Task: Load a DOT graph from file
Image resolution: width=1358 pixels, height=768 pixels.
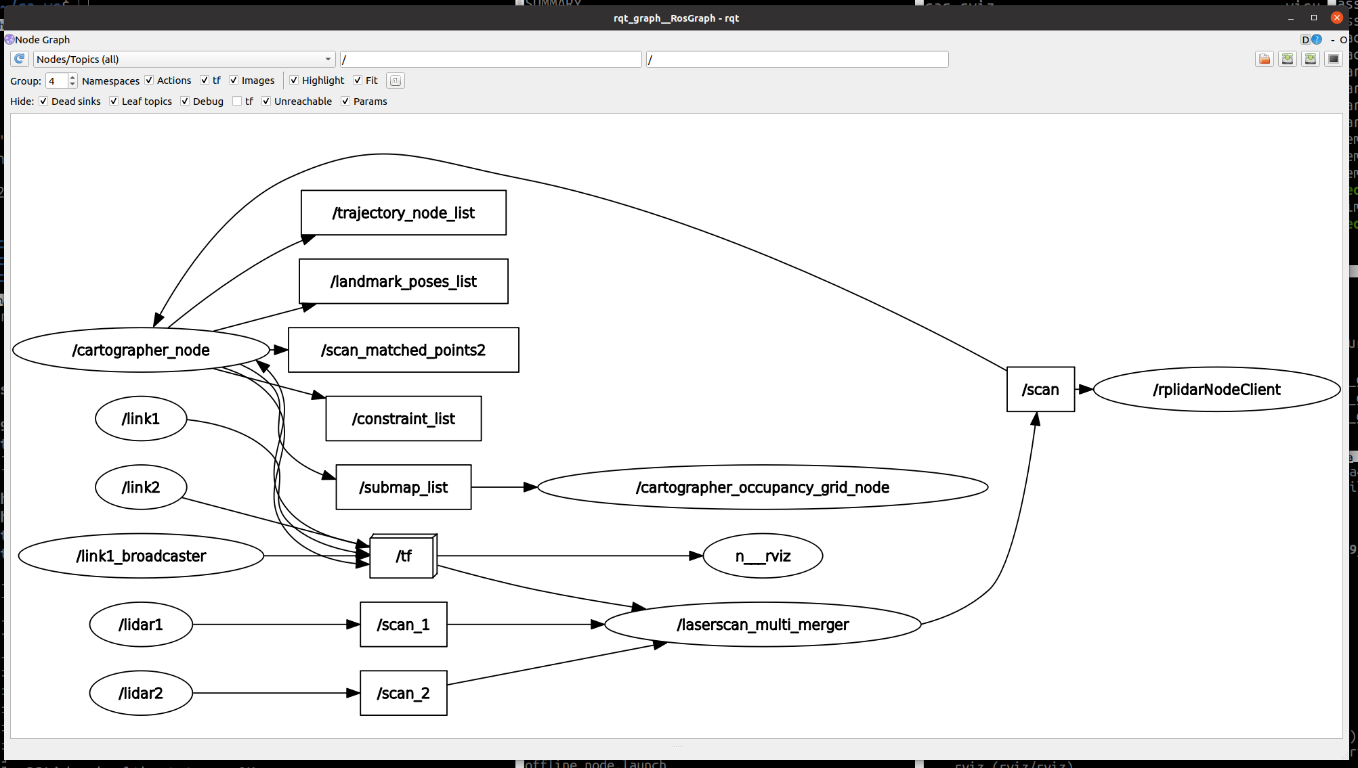Action: 1265,59
